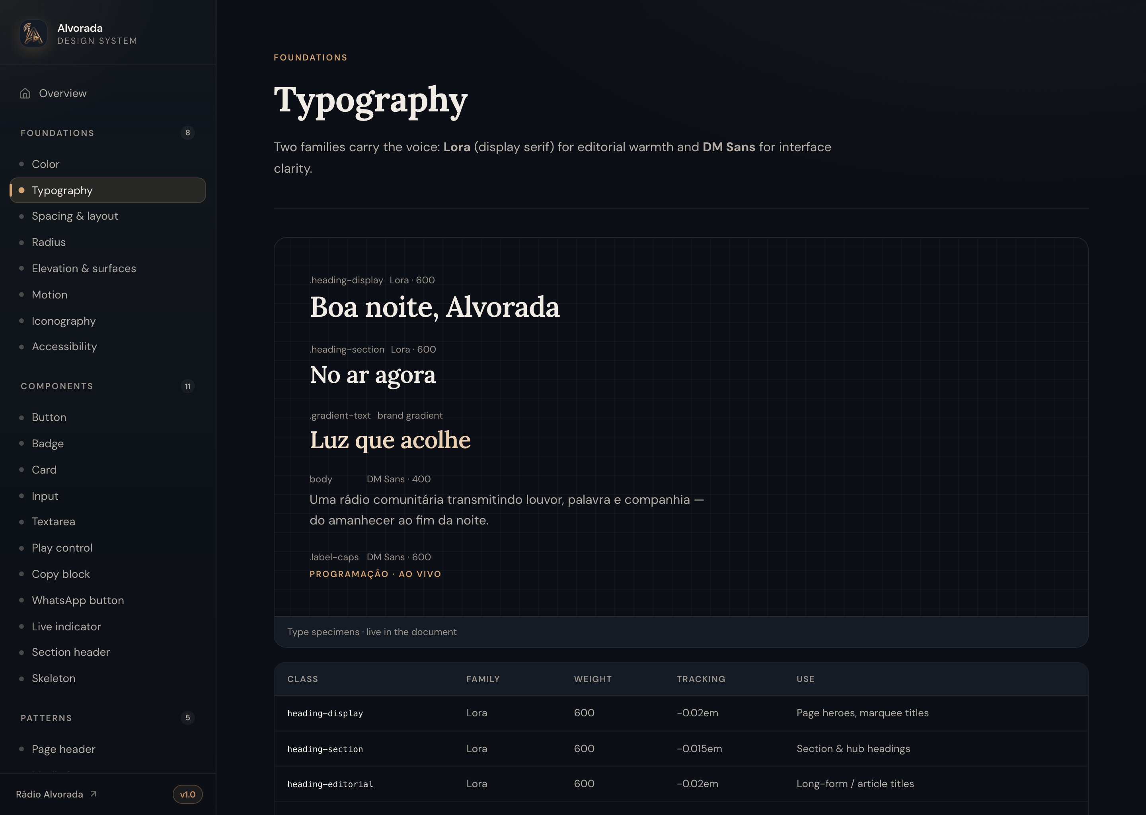
Task: Click 'Page heroes, marquee titles' cell
Action: (x=863, y=713)
